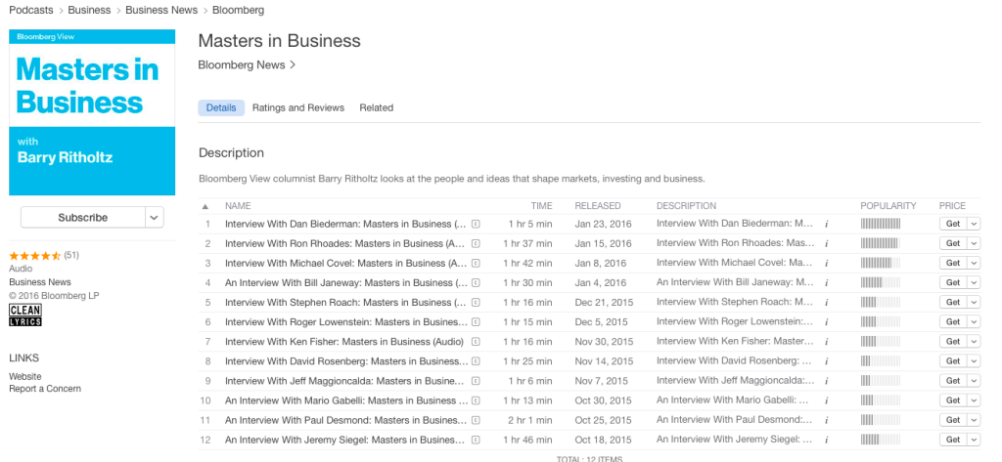
Task: Expand Get options for Jeremy Siegel episode
Action: [x=974, y=441]
